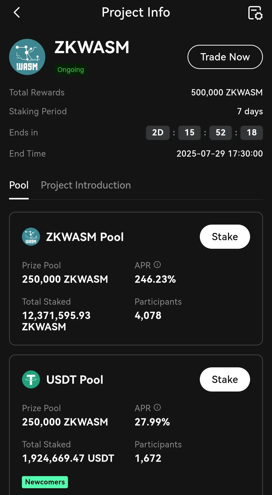Image resolution: width=272 pixels, height=495 pixels.
Task: Tap the days countdown box showing 2D
Action: tap(158, 133)
